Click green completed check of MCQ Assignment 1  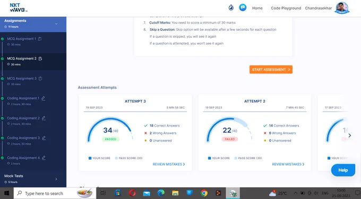coord(2,39)
